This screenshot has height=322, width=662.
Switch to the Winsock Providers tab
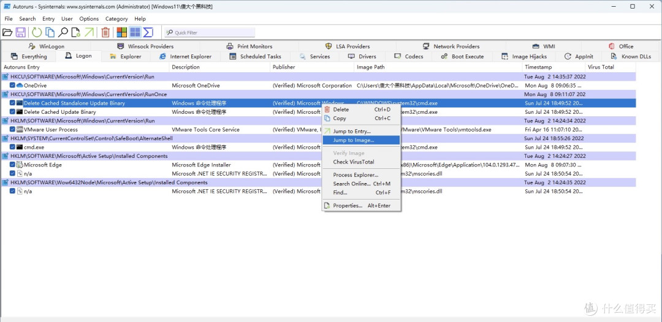145,47
